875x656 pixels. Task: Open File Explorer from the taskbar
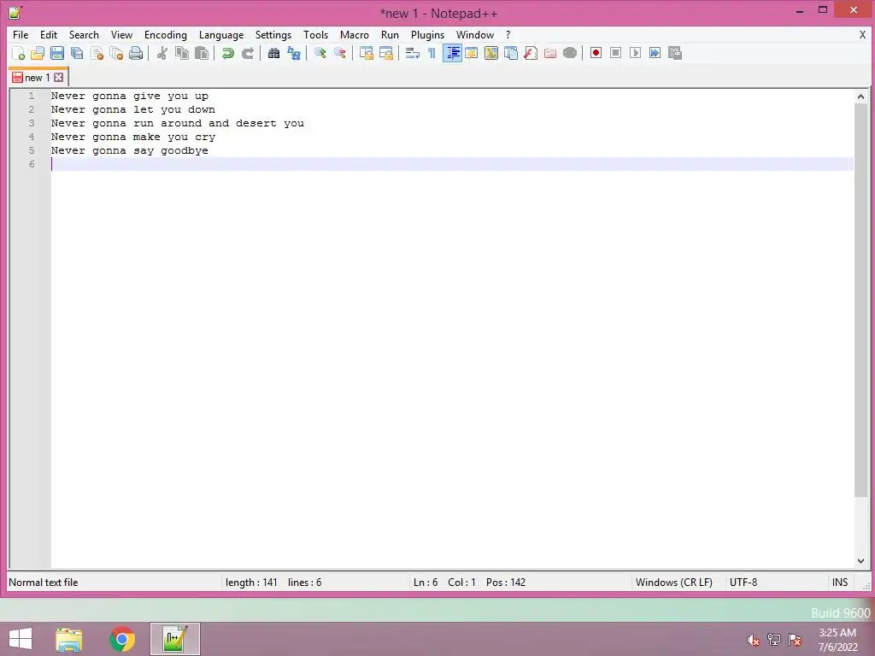[x=69, y=639]
